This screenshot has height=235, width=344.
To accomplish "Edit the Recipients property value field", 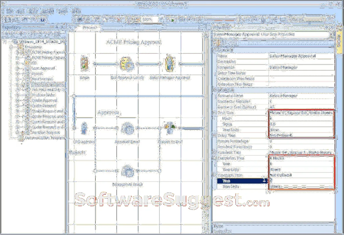I will [x=301, y=67].
